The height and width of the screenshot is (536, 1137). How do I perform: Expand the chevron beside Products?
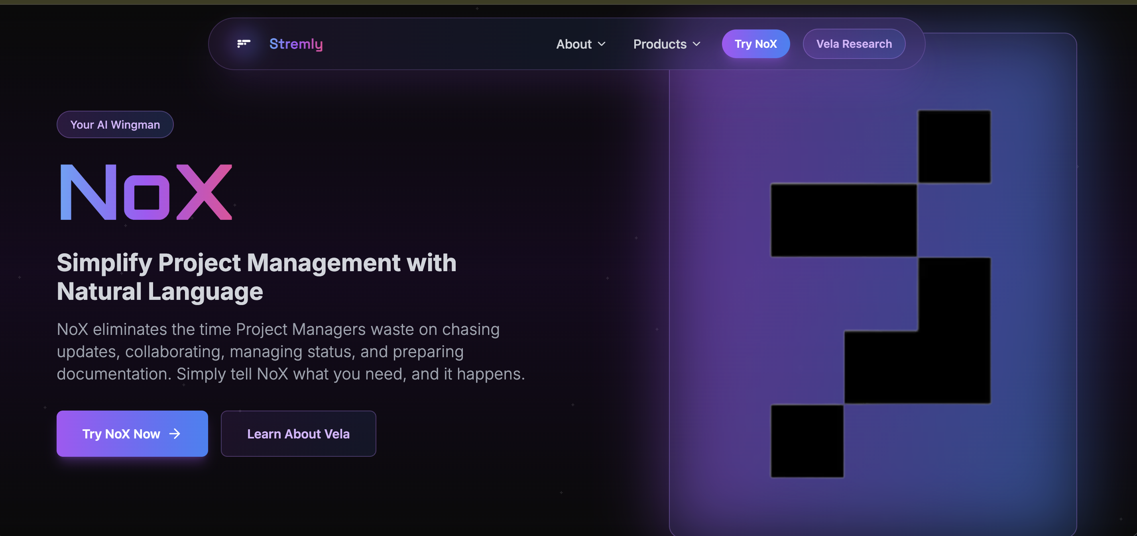(x=696, y=44)
